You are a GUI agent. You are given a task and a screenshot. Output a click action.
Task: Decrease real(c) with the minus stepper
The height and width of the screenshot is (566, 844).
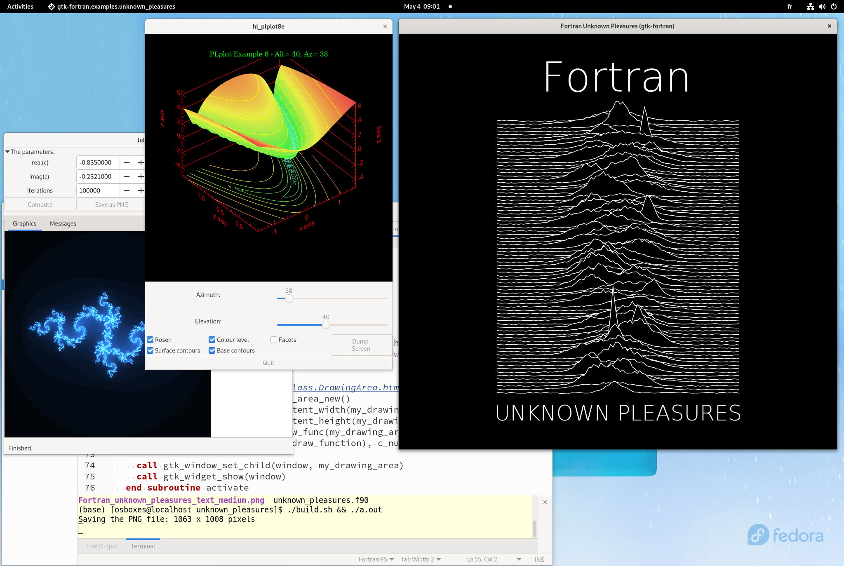pyautogui.click(x=127, y=162)
